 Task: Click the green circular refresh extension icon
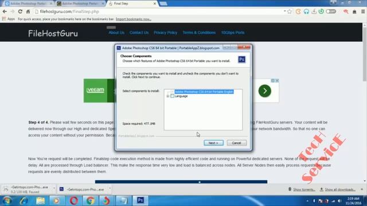pyautogui.click(x=321, y=11)
